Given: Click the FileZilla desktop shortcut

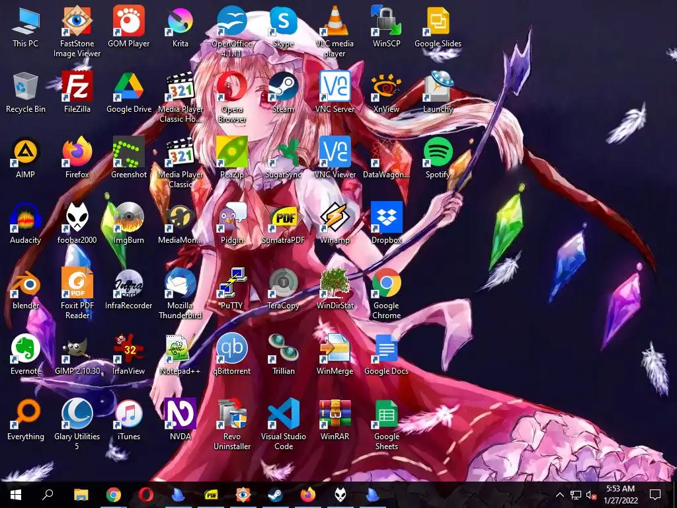Looking at the screenshot, I should point(77,93).
